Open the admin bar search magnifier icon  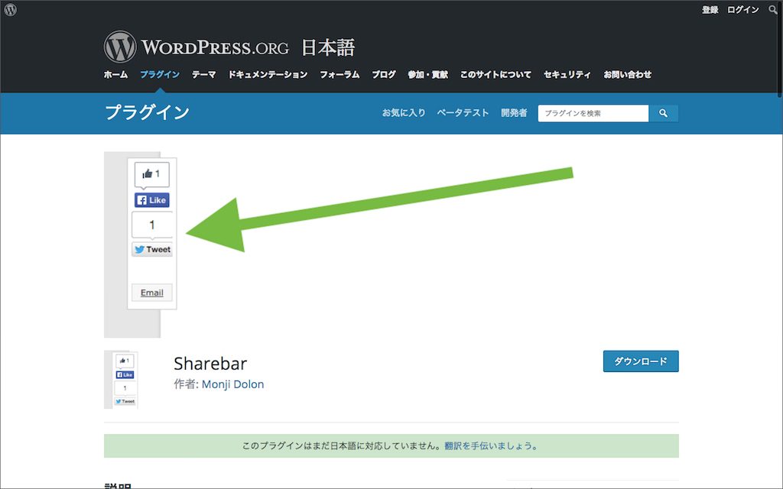tap(772, 9)
